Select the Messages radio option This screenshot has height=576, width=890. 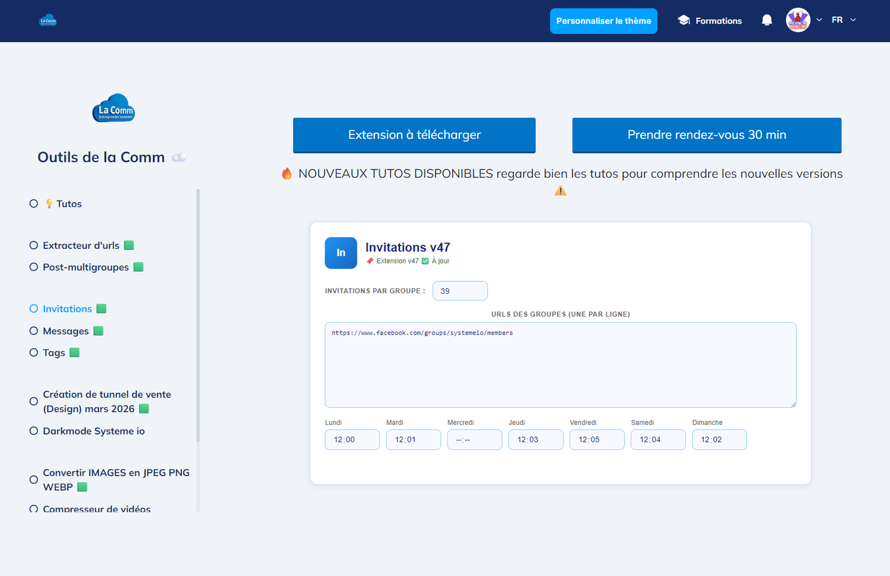34,331
